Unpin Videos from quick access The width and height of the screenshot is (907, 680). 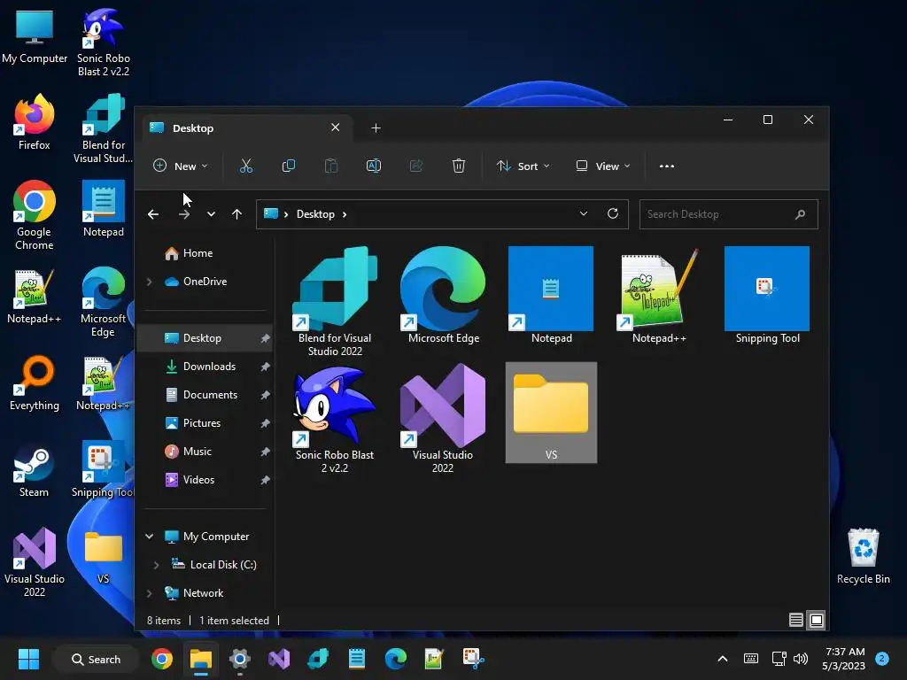[x=265, y=480]
